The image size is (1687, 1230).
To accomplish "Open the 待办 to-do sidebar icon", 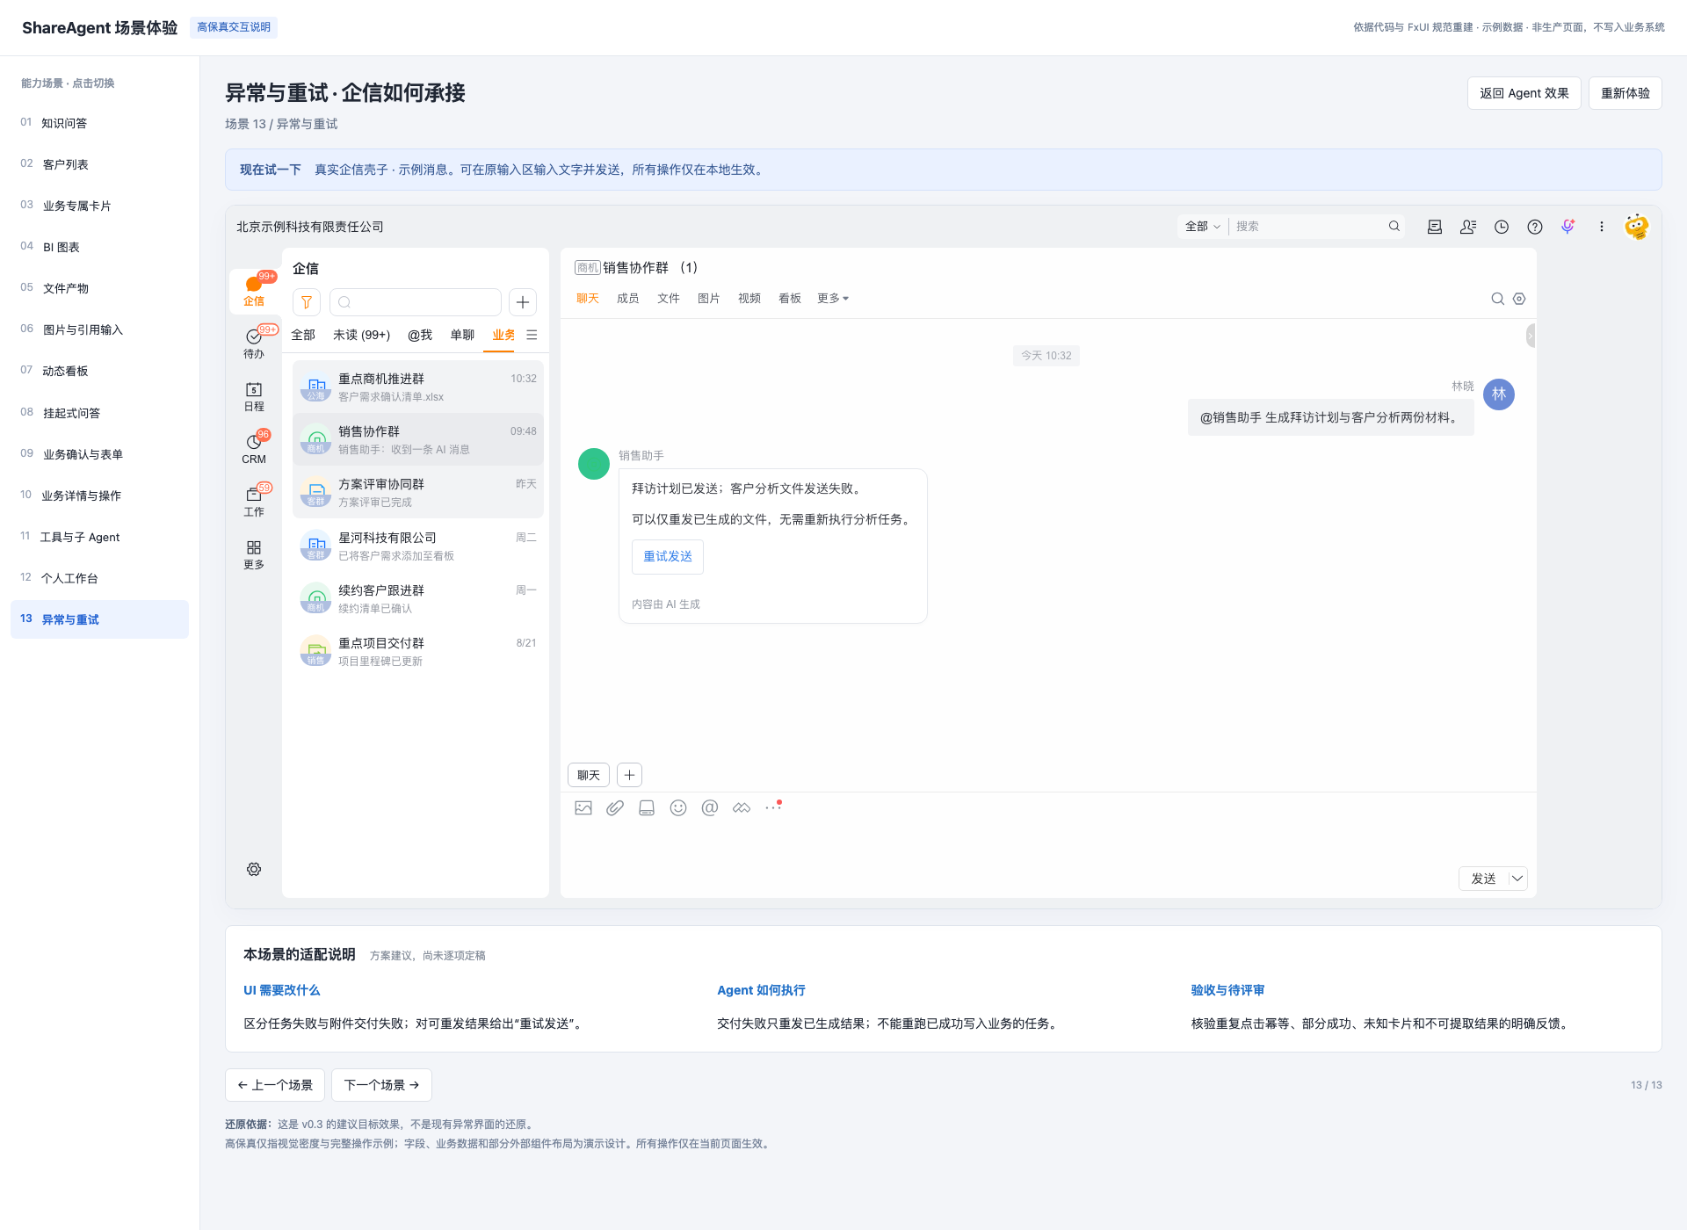I will 254,344.
